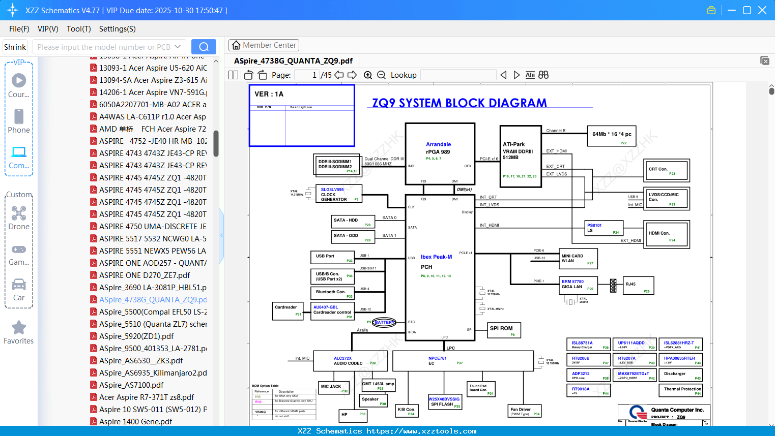775x436 pixels.
Task: Click the Lookup text field
Action: pos(458,75)
